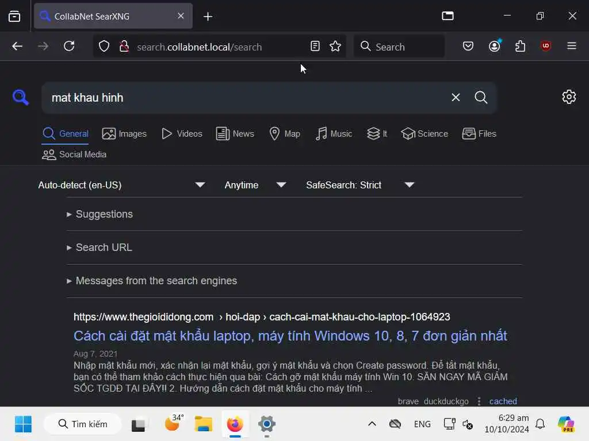Click the display network tray icon
This screenshot has height=441, width=589.
coord(449,424)
